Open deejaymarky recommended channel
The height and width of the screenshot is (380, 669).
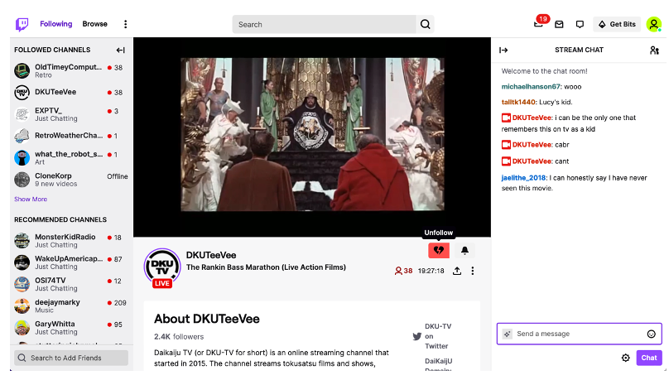(x=71, y=305)
